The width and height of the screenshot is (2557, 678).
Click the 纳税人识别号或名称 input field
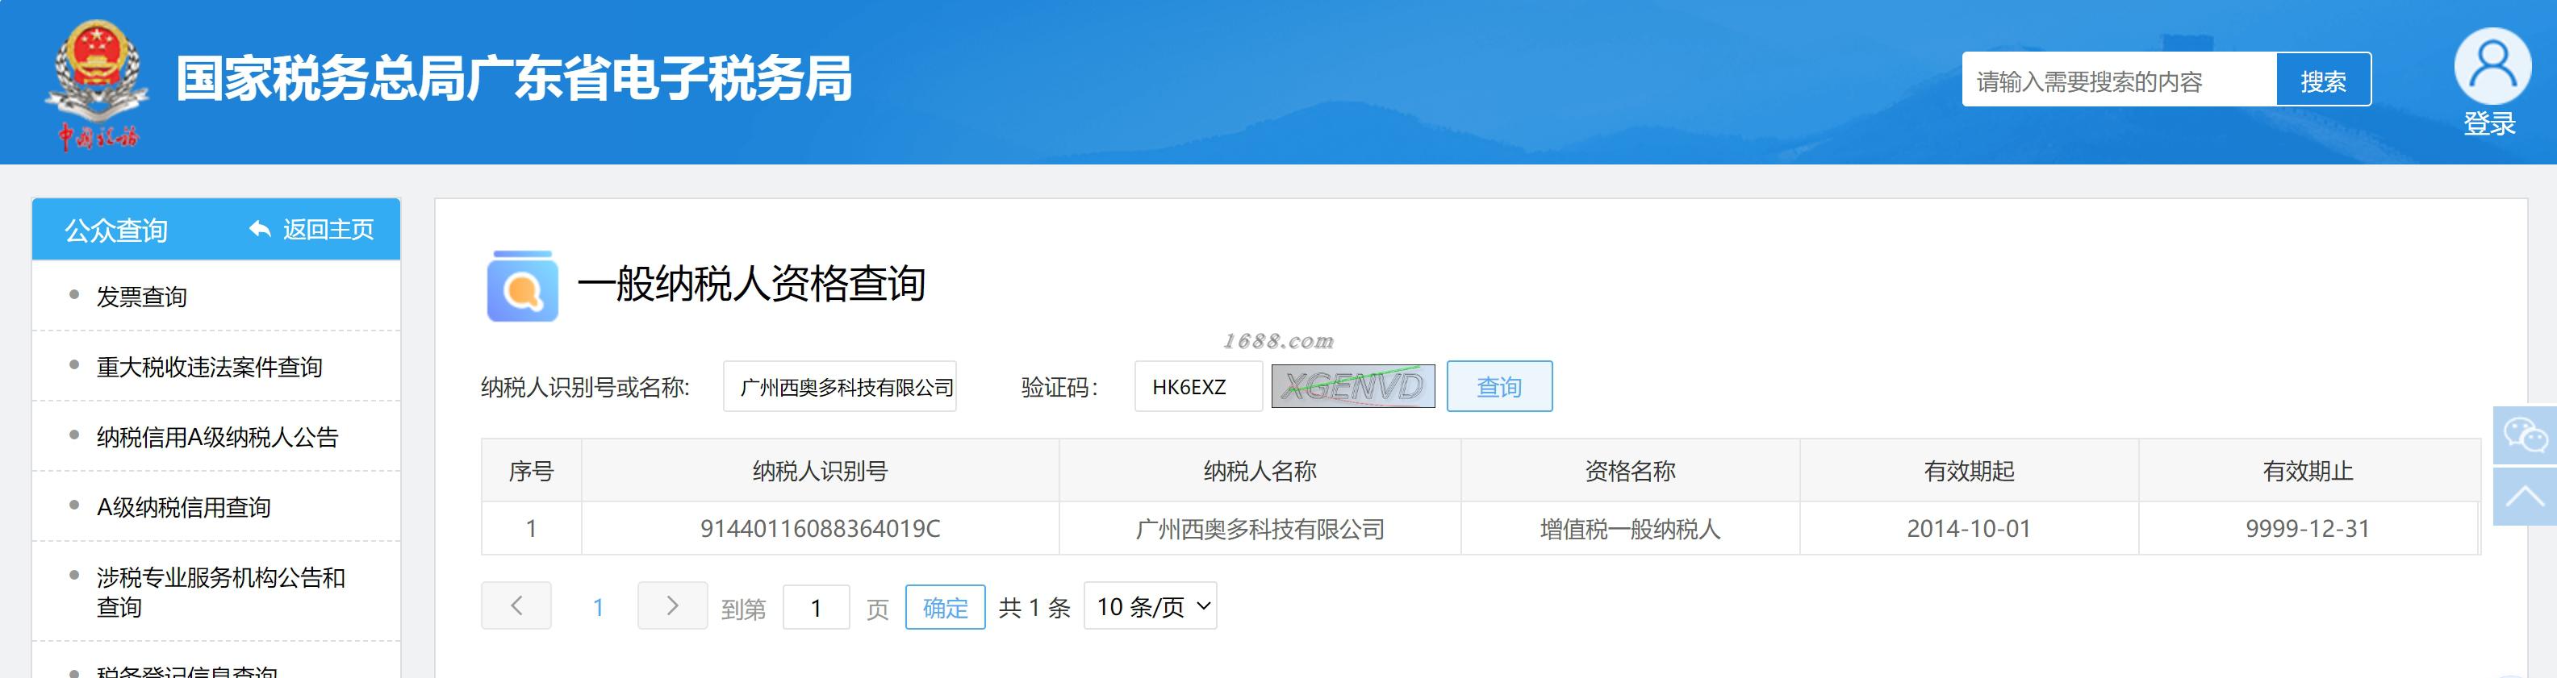point(840,387)
